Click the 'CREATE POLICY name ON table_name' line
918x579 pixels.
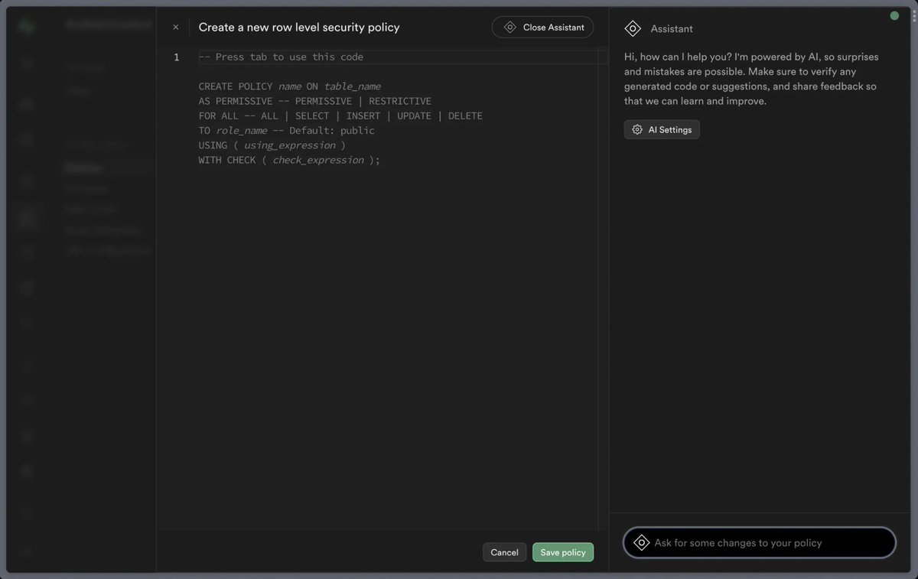tap(289, 86)
